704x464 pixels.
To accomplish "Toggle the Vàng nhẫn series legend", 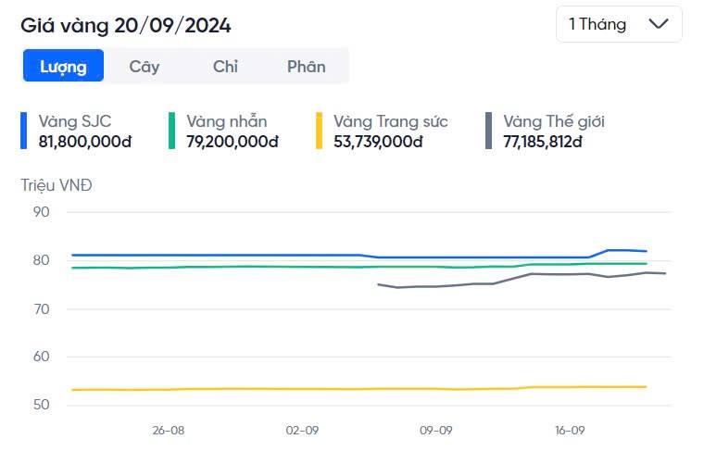I will click(227, 121).
